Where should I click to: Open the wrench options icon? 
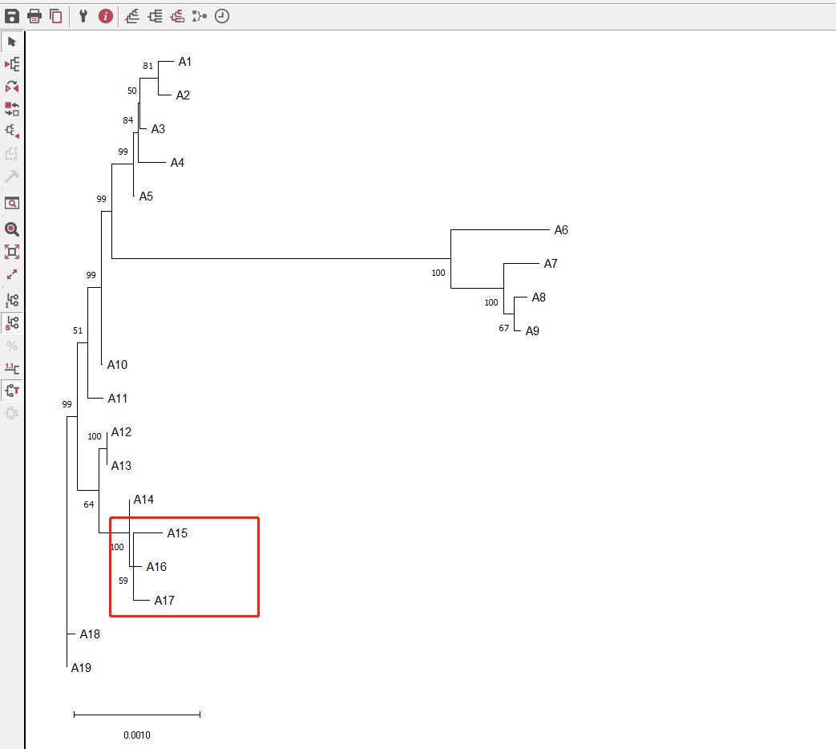coord(83,17)
